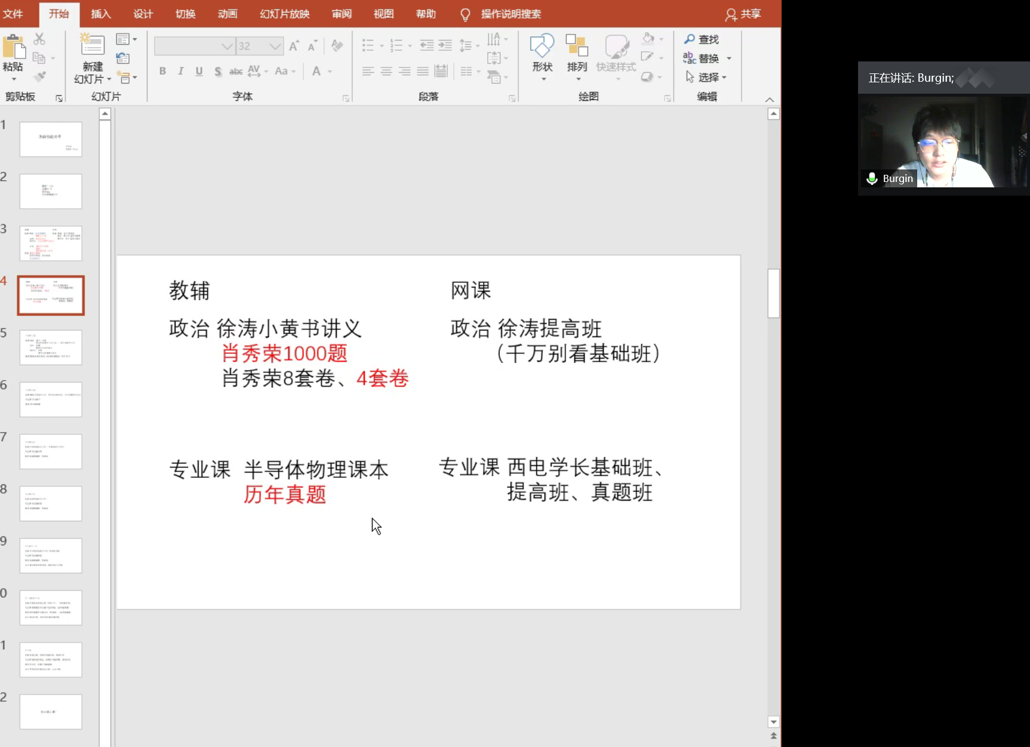This screenshot has height=747, width=1030.
Task: Toggle Justify paragraph alignment
Action: tap(423, 72)
